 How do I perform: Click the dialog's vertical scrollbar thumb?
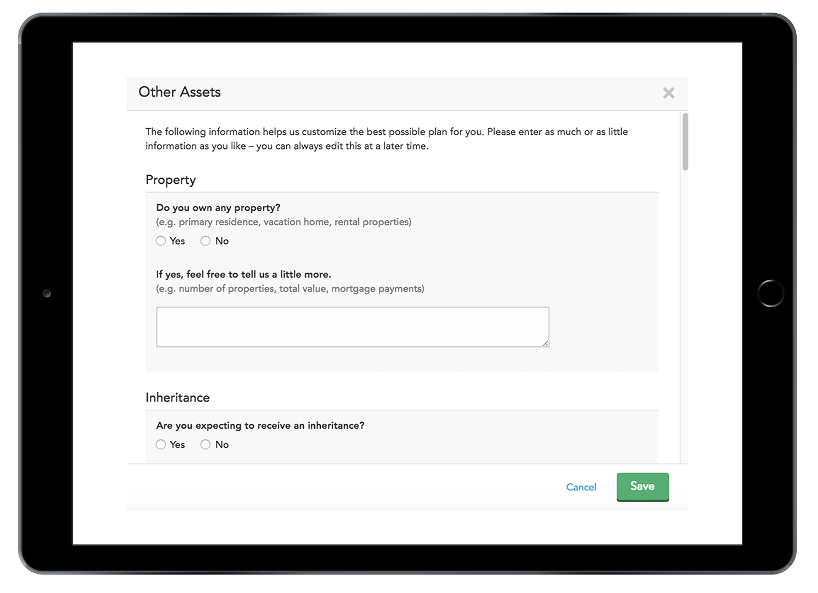(685, 142)
